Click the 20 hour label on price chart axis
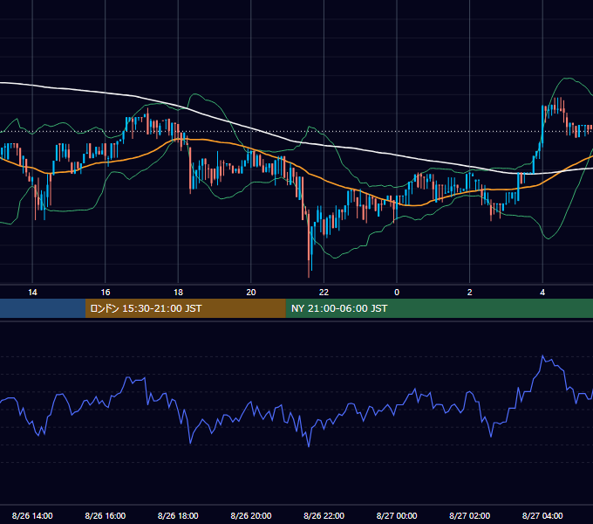Viewport: 593px width, 524px height. (x=251, y=293)
